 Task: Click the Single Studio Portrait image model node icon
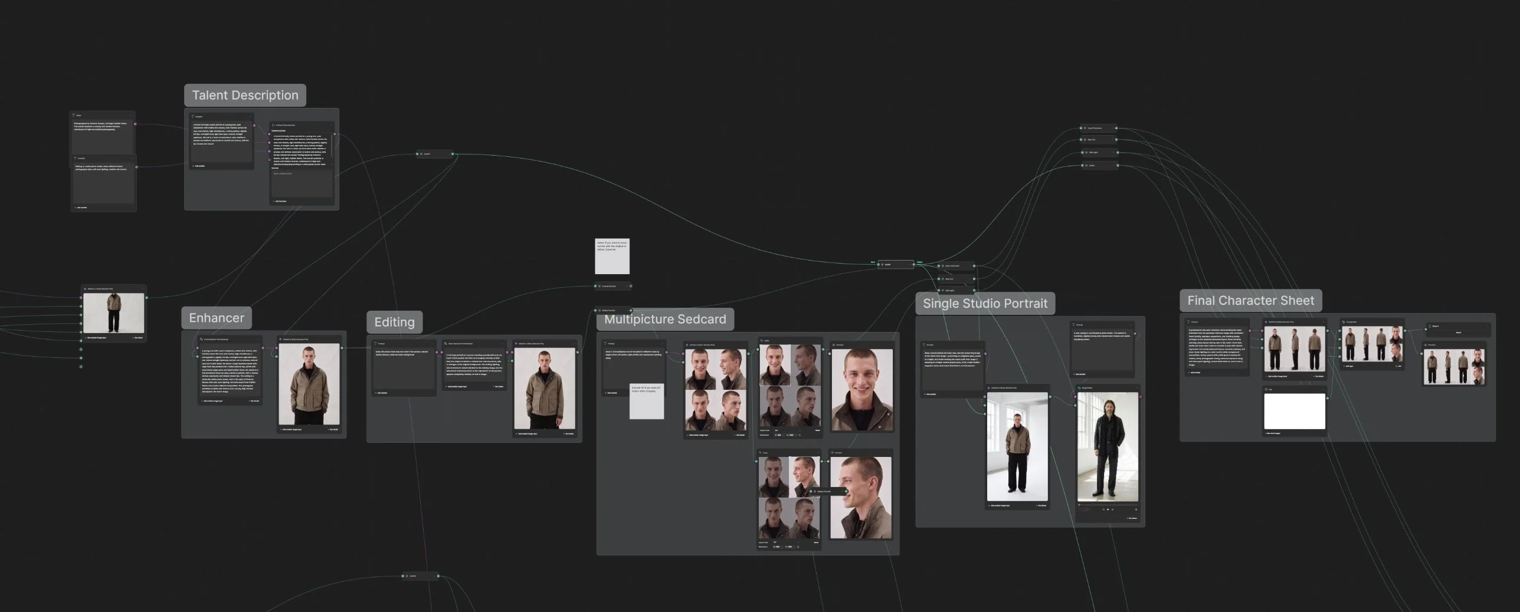click(x=989, y=388)
